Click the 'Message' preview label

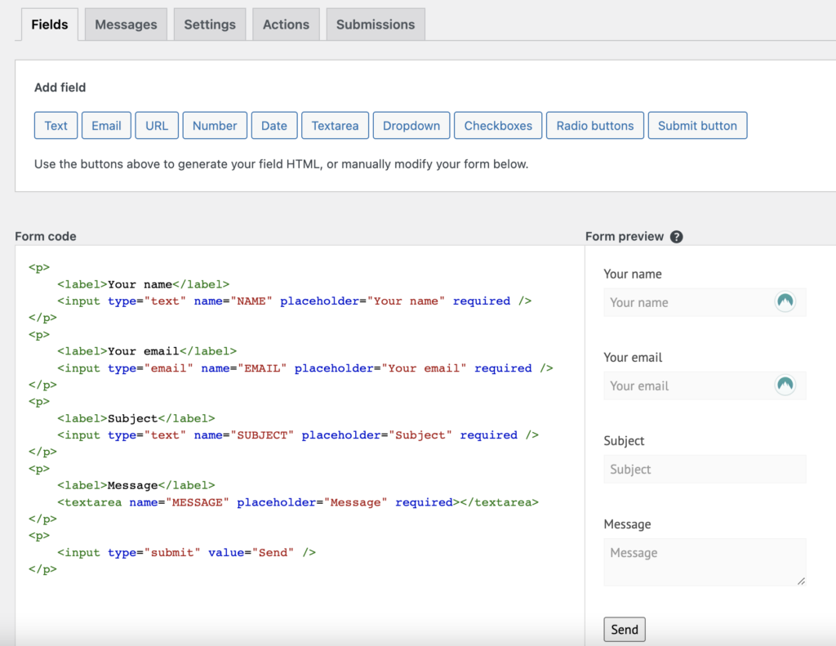(x=627, y=524)
